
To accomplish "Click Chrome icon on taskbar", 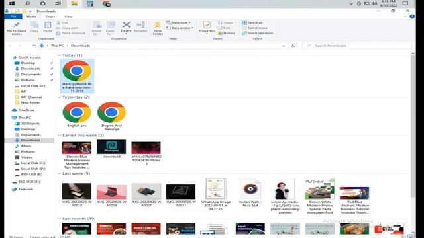I will click(107, 3).
